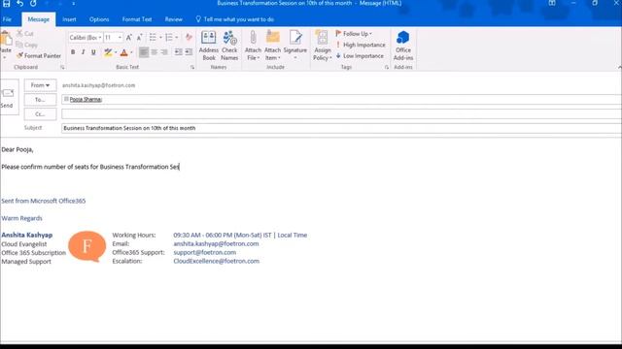622x349 pixels.
Task: Open the CloudExcellence@foetron.com link
Action: point(216,261)
